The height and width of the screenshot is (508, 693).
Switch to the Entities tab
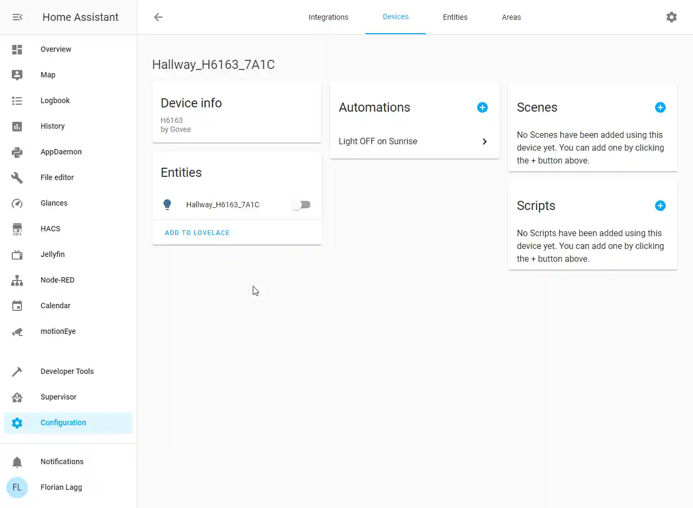pyautogui.click(x=455, y=17)
